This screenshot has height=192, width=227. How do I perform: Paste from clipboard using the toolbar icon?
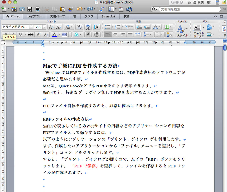tap(63, 9)
